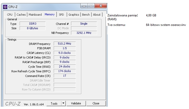This screenshot has height=109, width=189.
Task: Open the CPU tab
Action: [x=10, y=15]
